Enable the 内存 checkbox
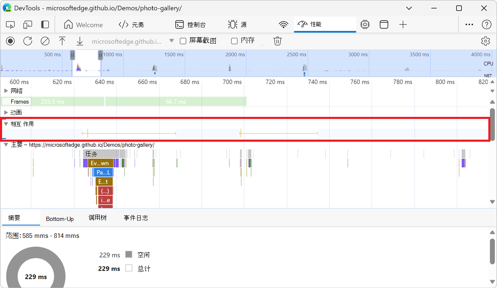The width and height of the screenshot is (497, 288). (234, 41)
